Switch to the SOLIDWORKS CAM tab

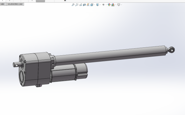pyautogui.click(x=15, y=4)
